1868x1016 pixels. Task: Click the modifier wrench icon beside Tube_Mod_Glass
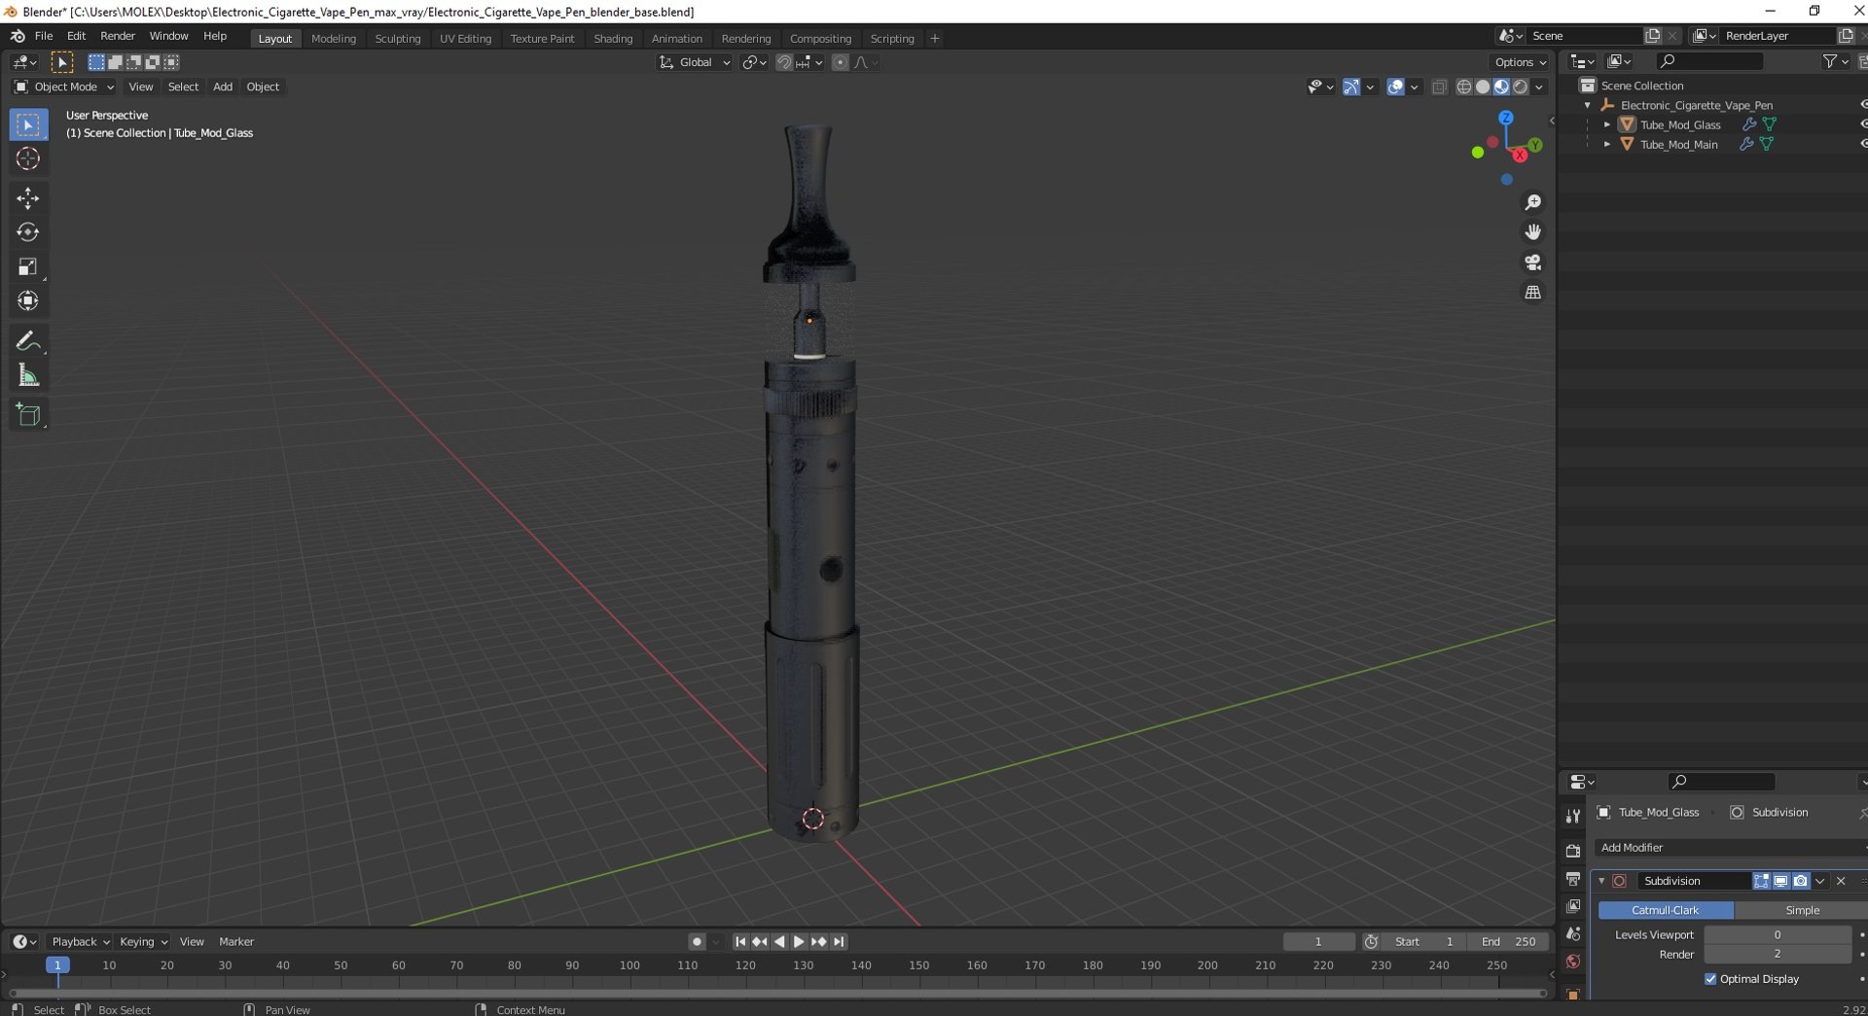1749,124
